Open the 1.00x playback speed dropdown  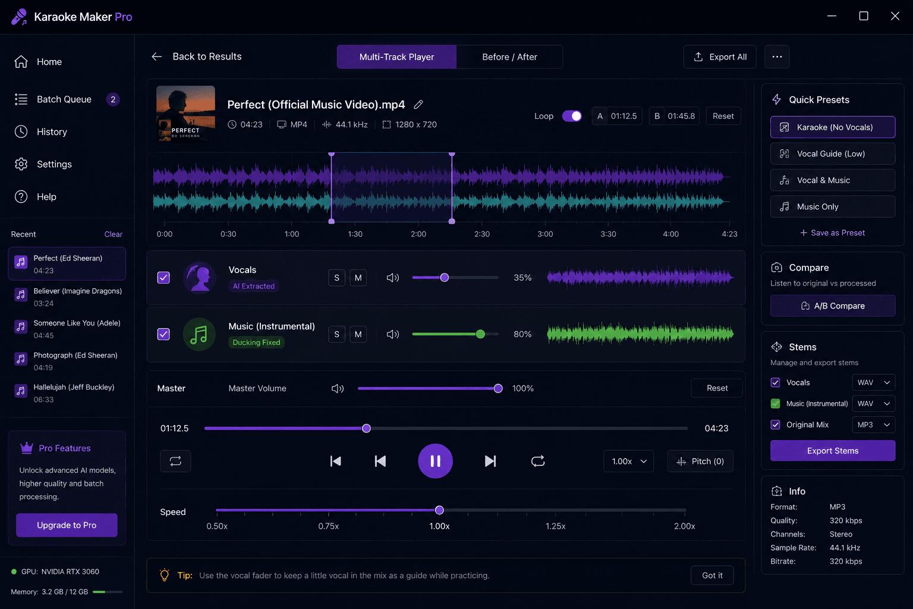[x=629, y=462]
